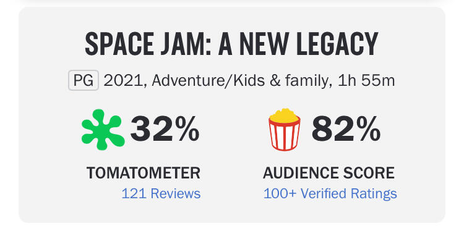The image size is (464, 226).
Task: Click the 1h 55m runtime text
Action: coord(366,81)
